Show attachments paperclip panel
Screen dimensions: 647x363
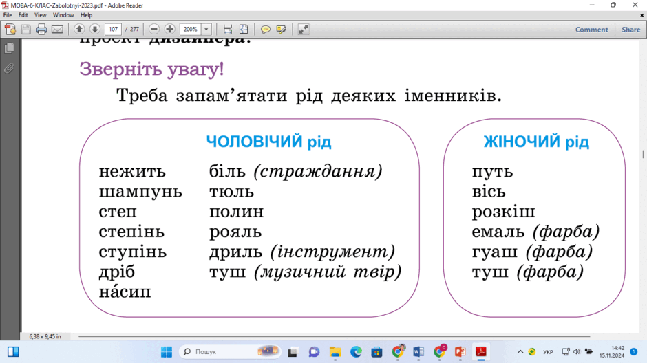[x=9, y=68]
